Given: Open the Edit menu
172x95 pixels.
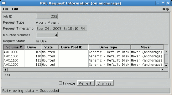Looking at the screenshot, I should (x=15, y=9).
